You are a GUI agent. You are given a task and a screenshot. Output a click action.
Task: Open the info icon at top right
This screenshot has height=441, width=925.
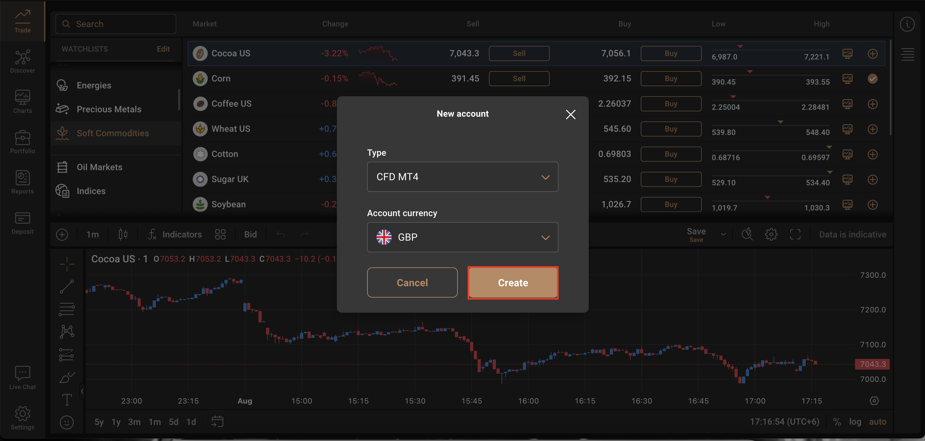tap(907, 24)
